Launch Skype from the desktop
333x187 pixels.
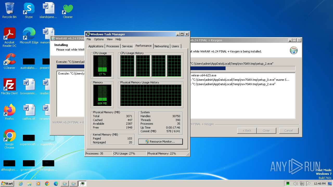click(29, 11)
